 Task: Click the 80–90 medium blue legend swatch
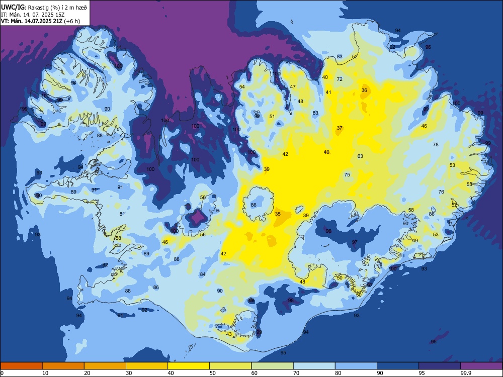point(356,366)
